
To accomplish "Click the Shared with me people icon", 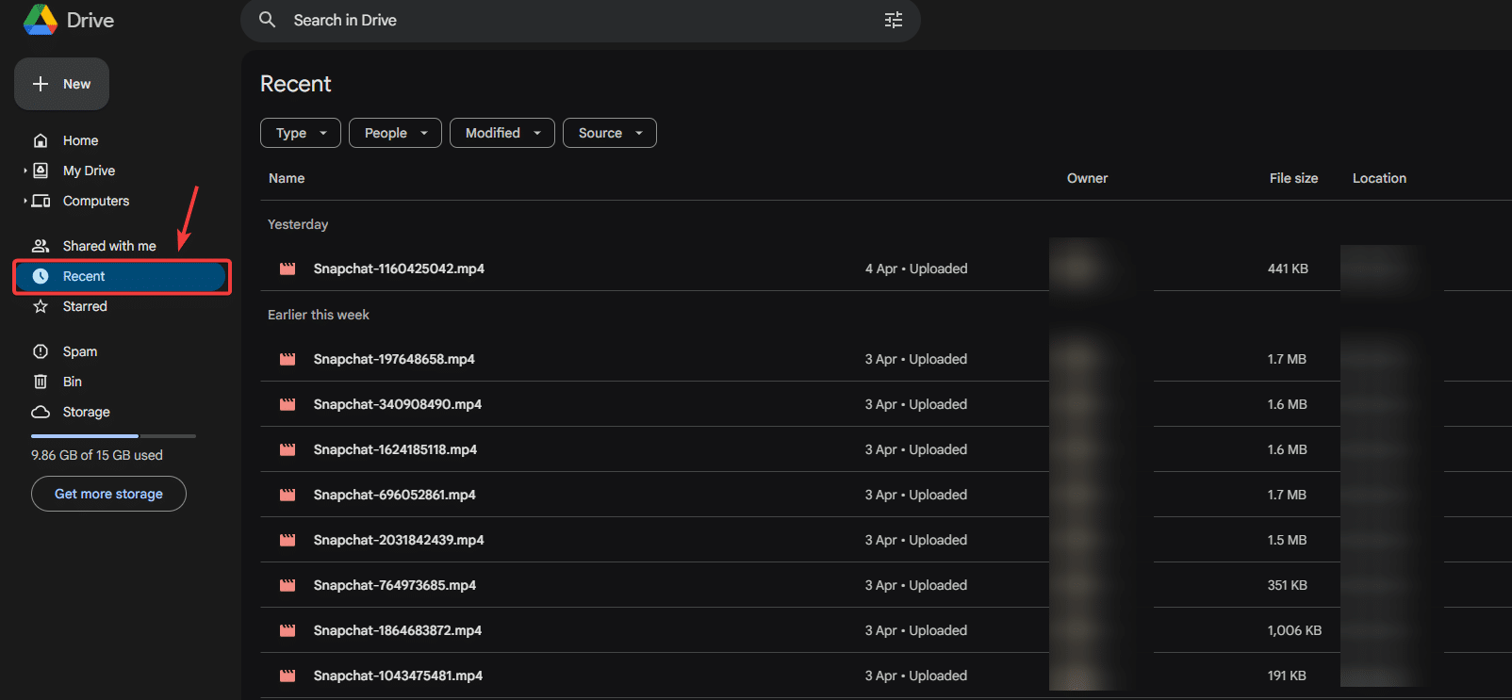I will point(41,246).
